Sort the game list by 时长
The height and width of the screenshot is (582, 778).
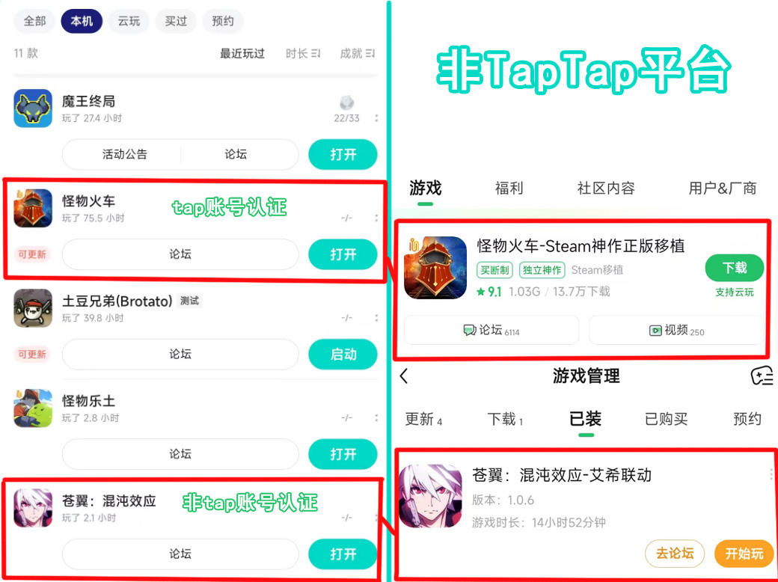pos(303,54)
